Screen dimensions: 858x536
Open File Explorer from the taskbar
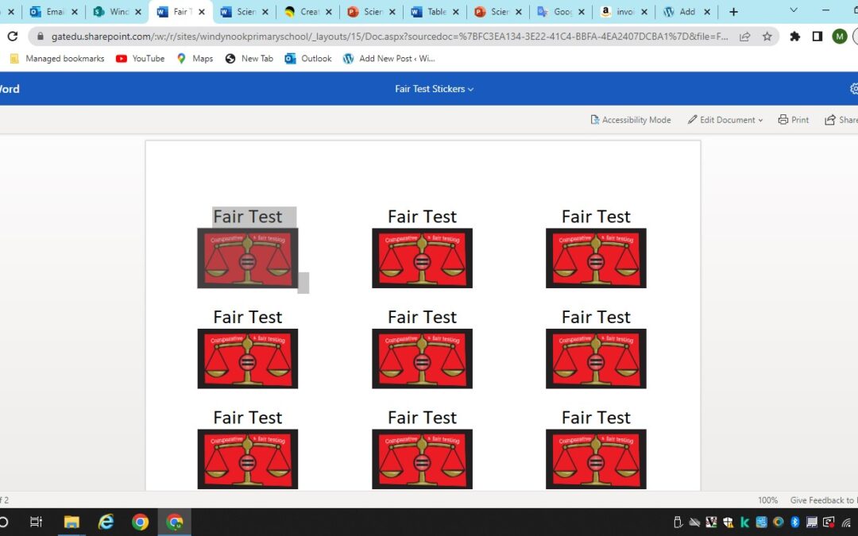[71, 522]
